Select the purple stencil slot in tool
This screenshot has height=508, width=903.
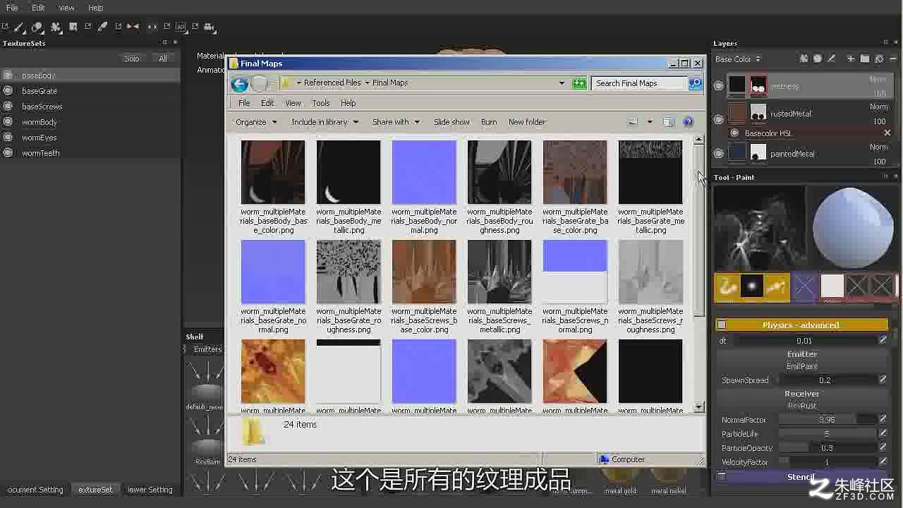pos(804,286)
